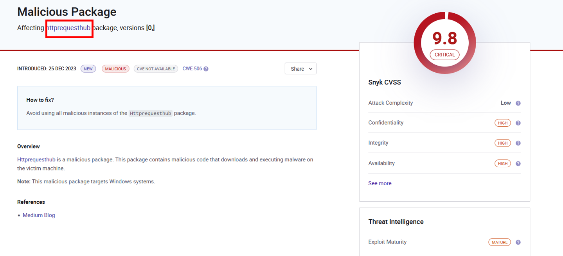
Task: Click the Malicious Package heading
Action: coord(67,12)
